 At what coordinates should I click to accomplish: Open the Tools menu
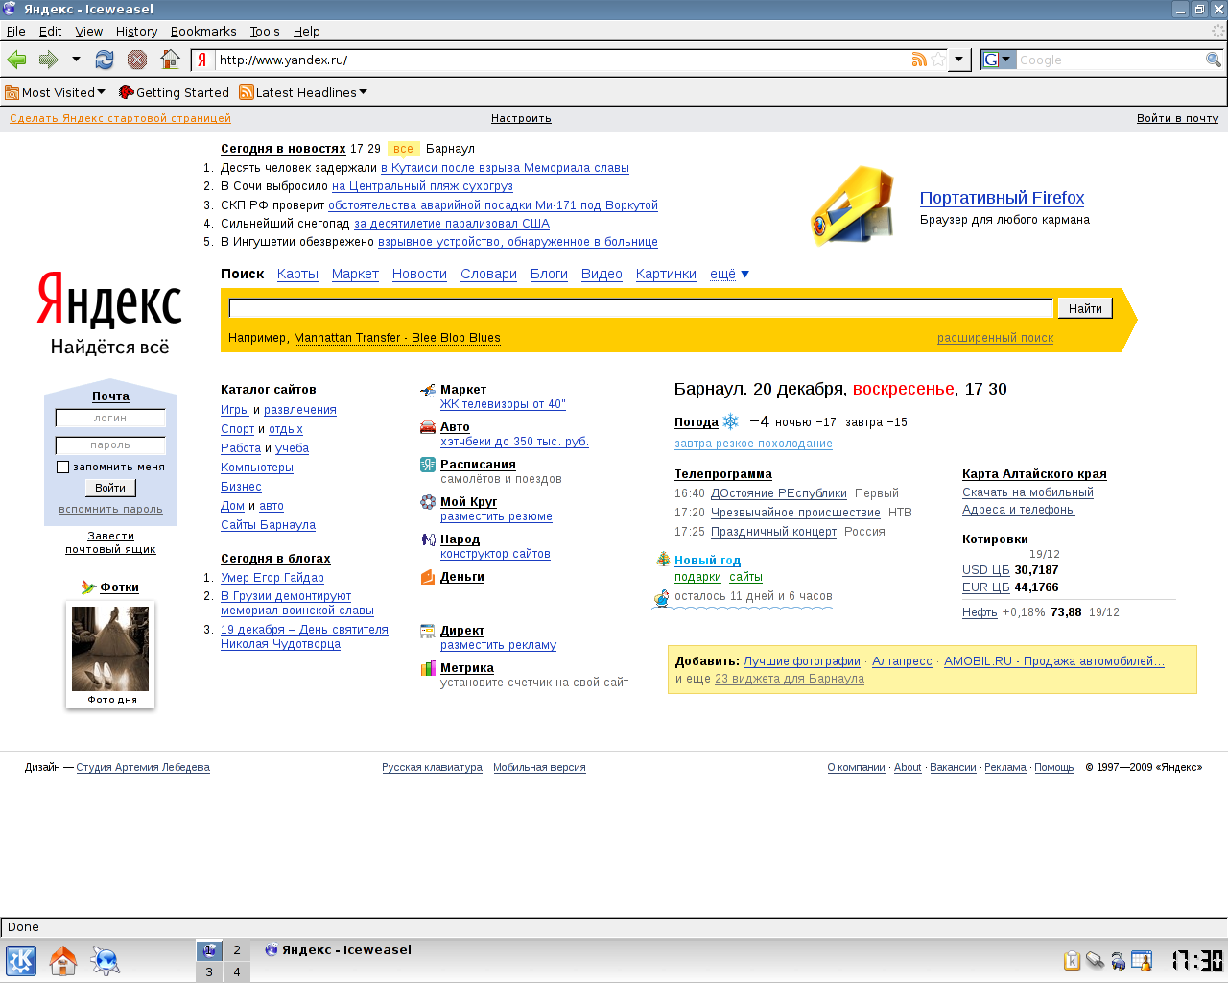point(265,31)
